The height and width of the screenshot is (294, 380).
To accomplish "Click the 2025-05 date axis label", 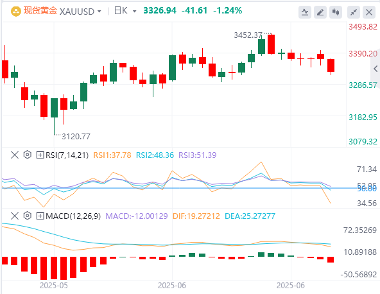I will pyautogui.click(x=54, y=286).
